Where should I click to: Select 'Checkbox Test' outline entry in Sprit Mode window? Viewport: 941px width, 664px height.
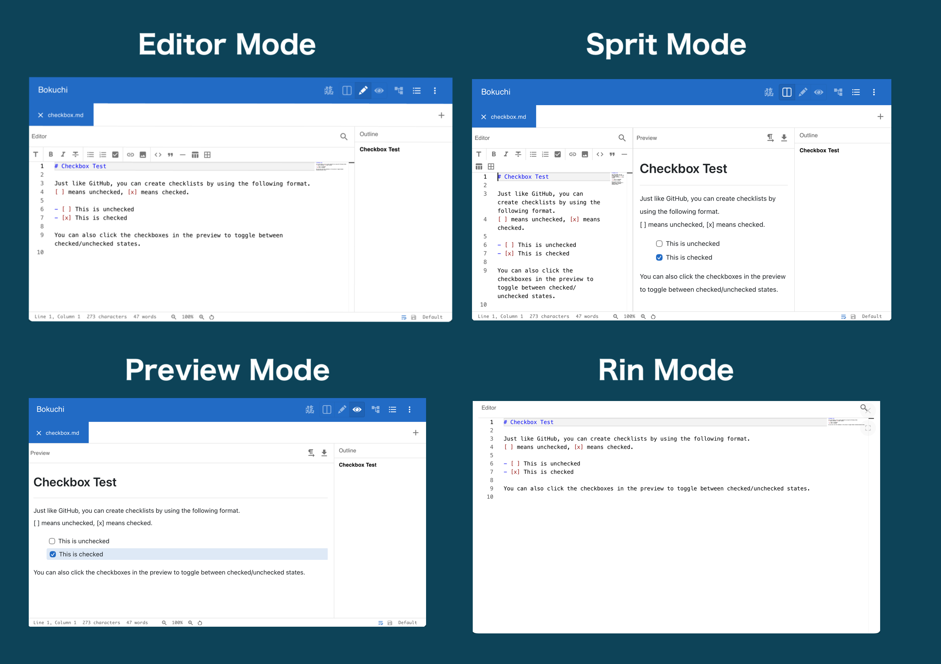[x=819, y=151]
